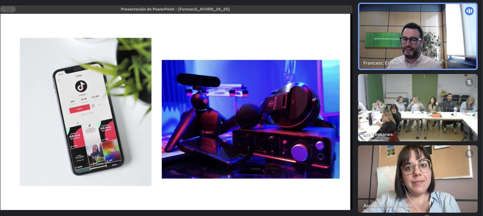The image size is (483, 216).
Task: Click the muted microphone icon on Les Vessanes tile
Action: click(x=469, y=82)
